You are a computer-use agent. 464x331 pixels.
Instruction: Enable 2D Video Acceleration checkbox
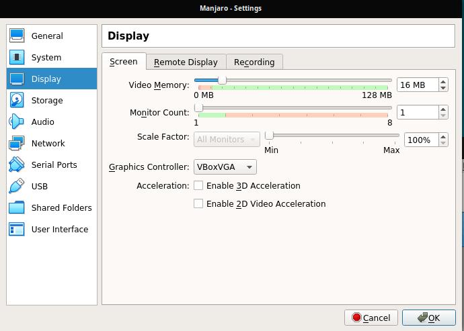pos(198,203)
